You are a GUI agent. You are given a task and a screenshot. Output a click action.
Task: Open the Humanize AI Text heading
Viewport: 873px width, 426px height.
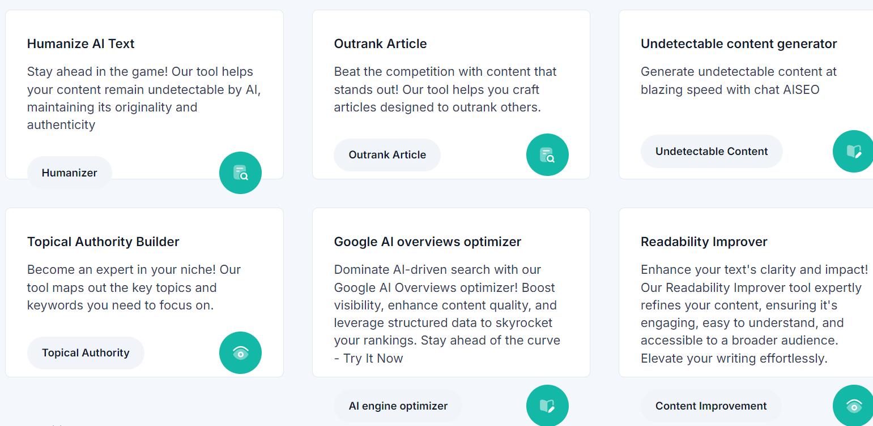click(81, 44)
